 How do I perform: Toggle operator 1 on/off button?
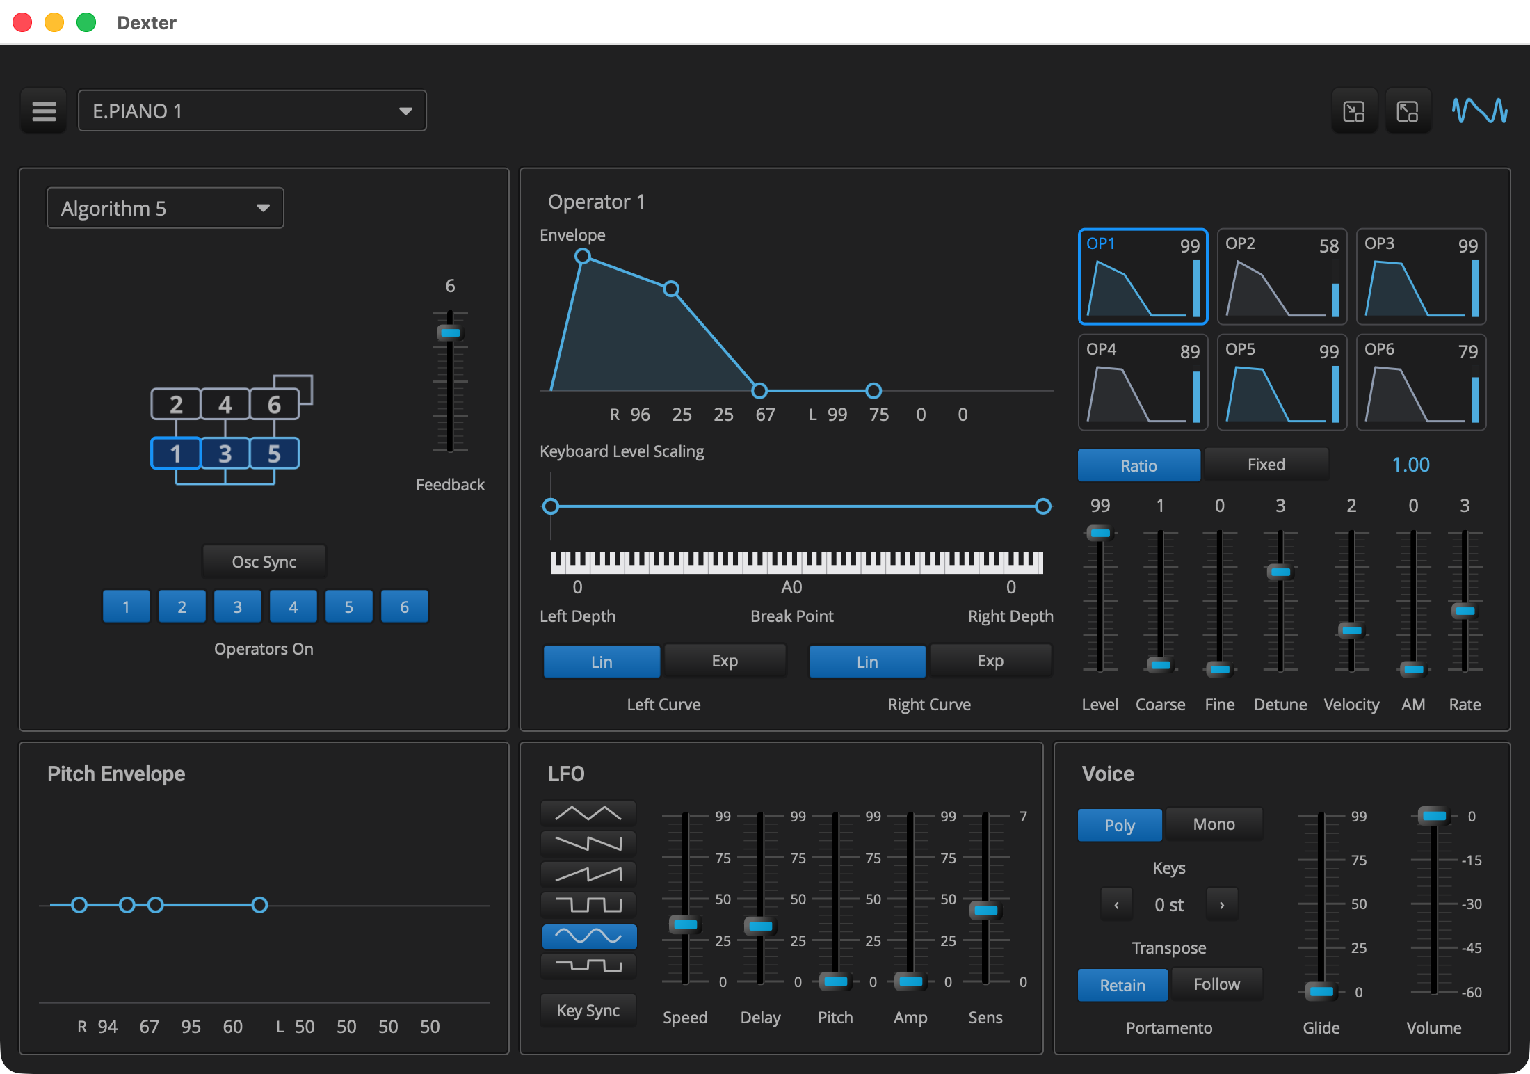click(x=126, y=607)
